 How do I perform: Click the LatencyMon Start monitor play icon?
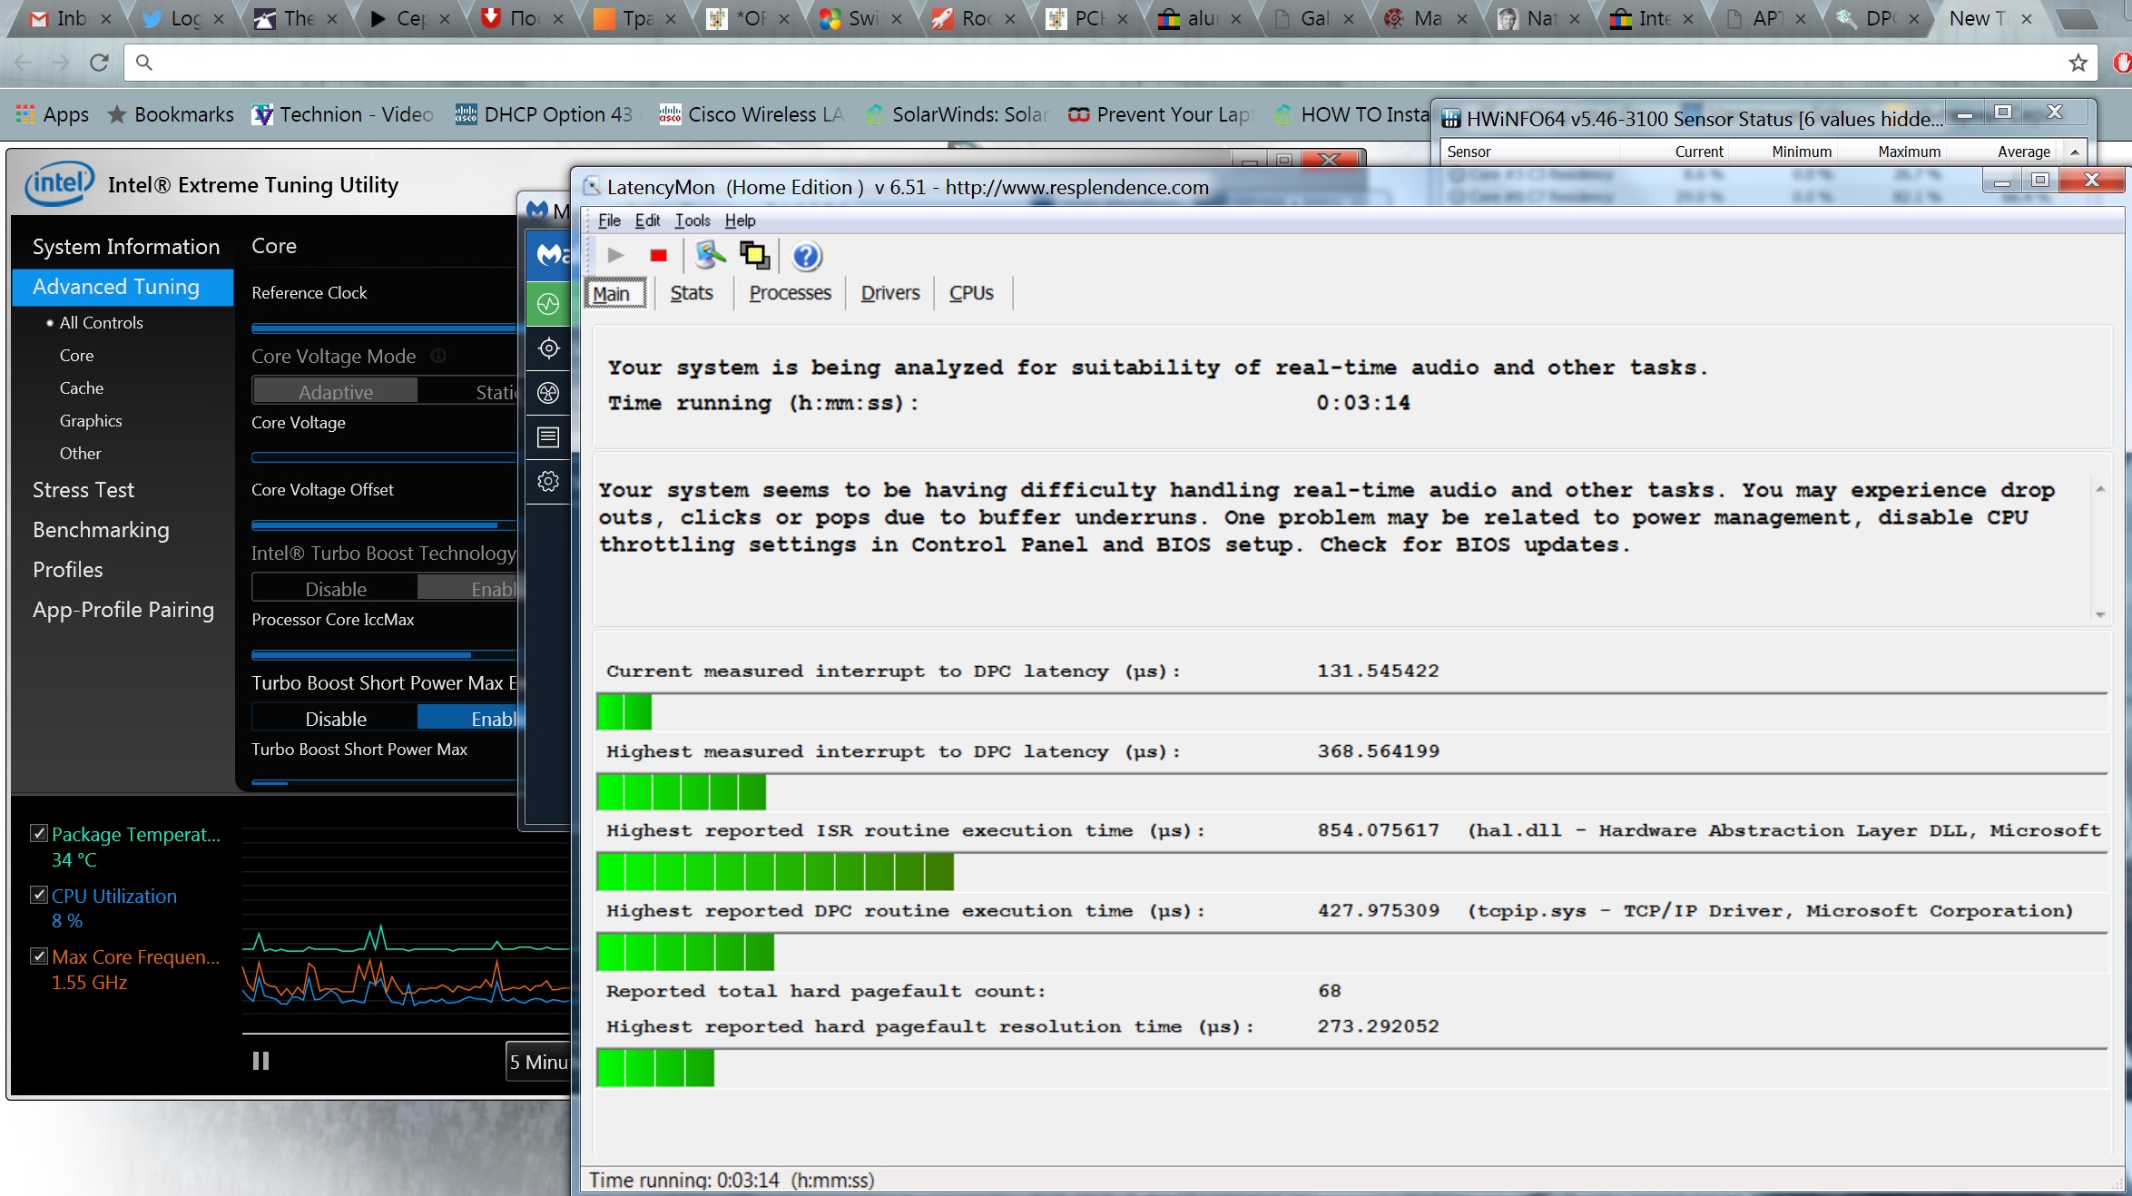(615, 256)
